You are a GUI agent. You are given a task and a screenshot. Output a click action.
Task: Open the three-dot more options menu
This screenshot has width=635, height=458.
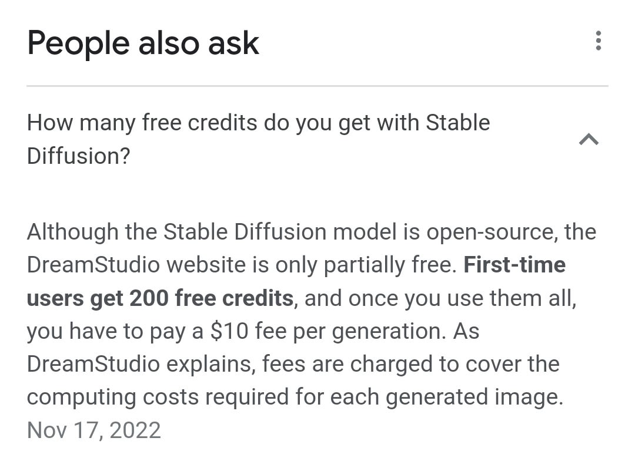(598, 41)
